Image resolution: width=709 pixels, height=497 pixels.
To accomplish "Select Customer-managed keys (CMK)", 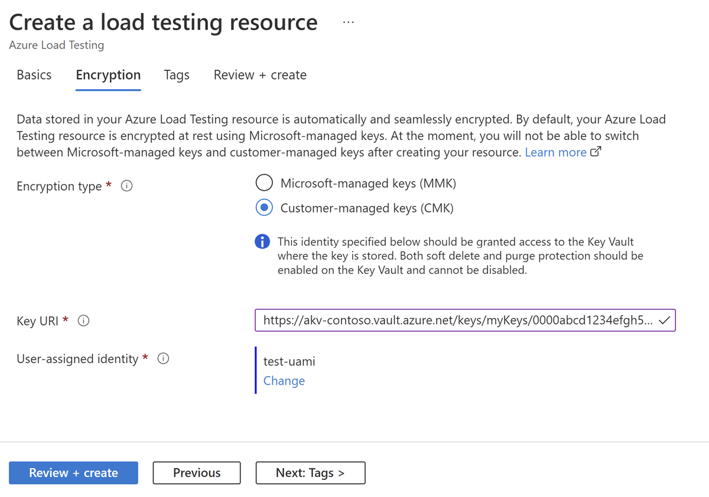I will click(x=264, y=208).
